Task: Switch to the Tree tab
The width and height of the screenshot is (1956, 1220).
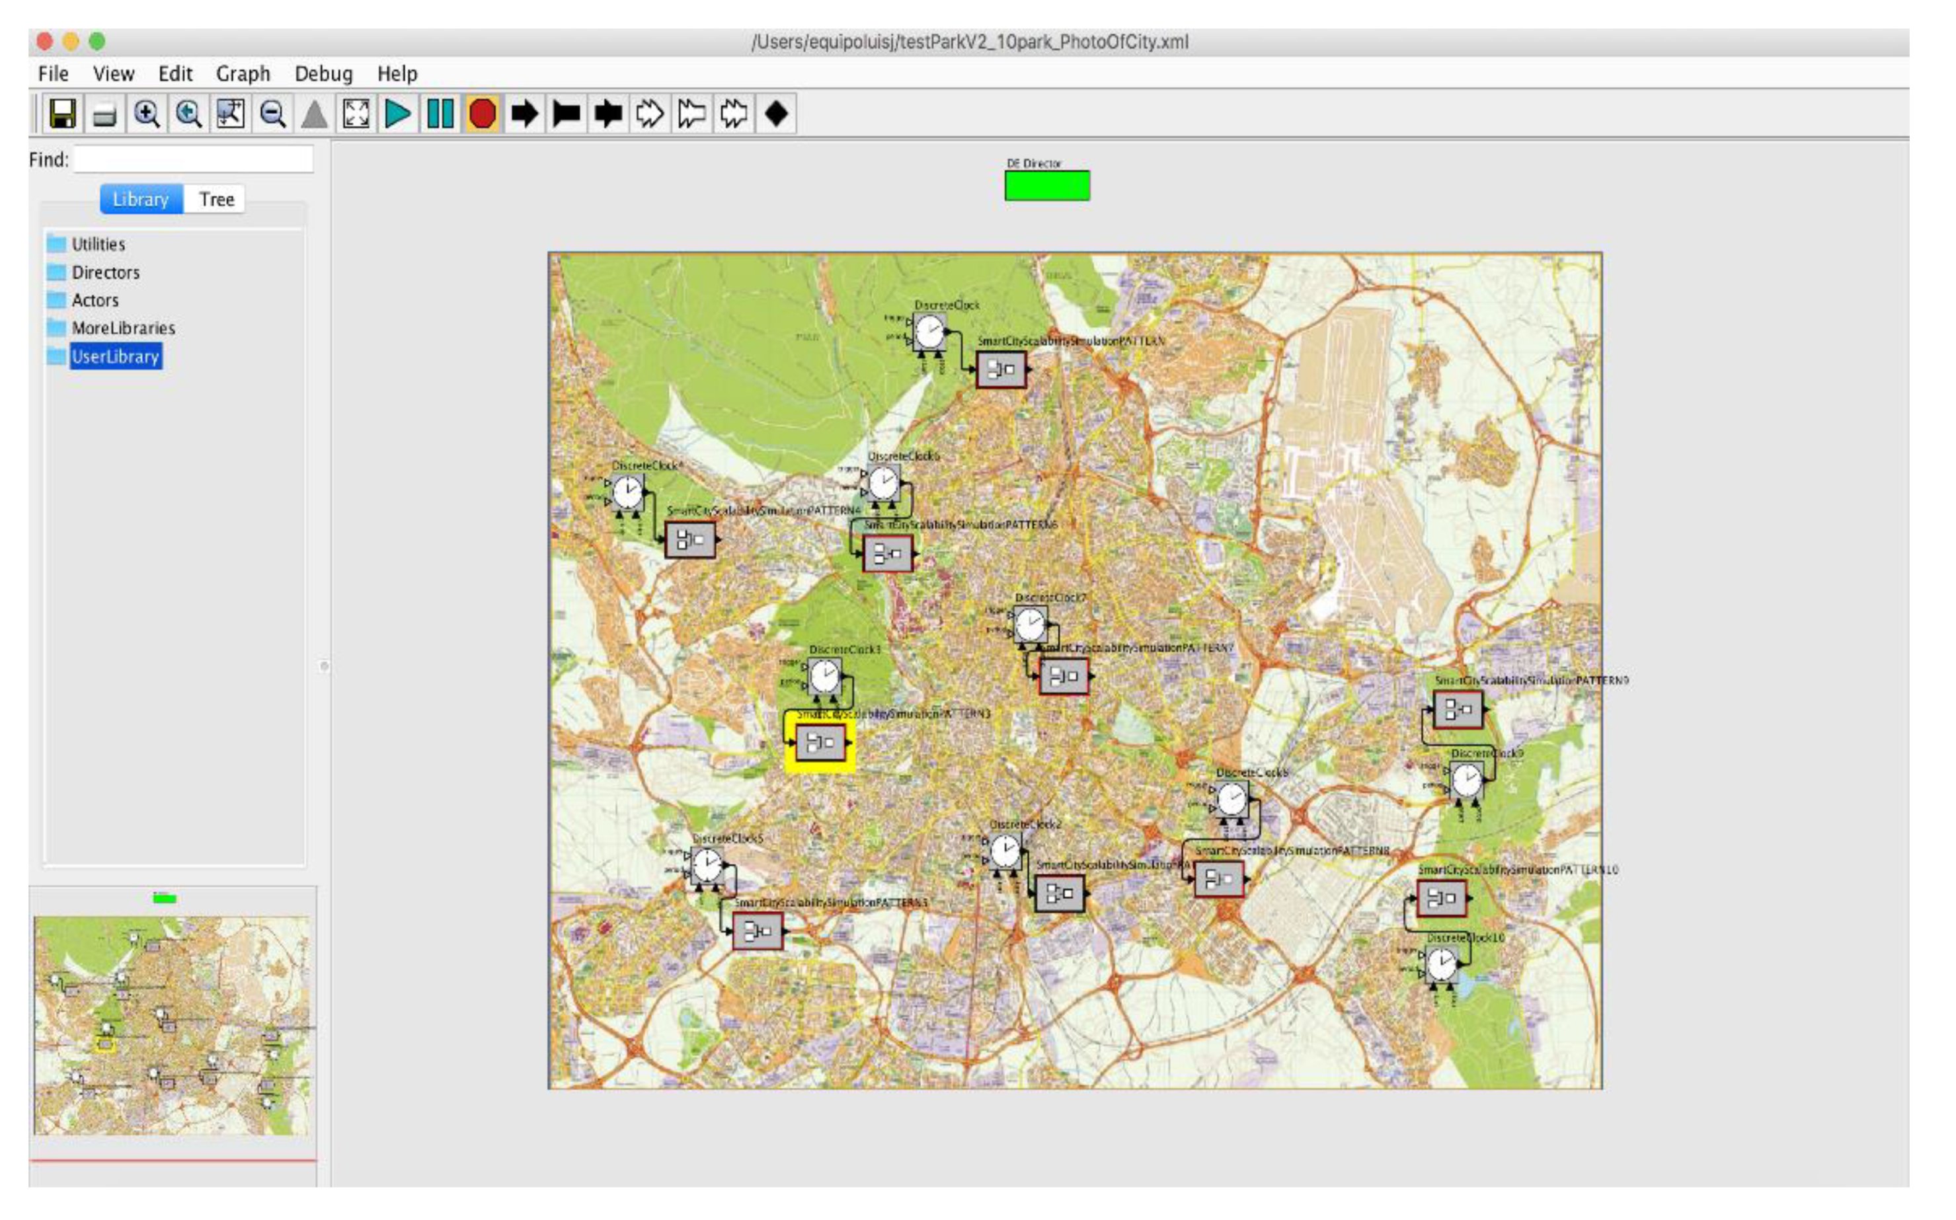Action: coord(216,200)
